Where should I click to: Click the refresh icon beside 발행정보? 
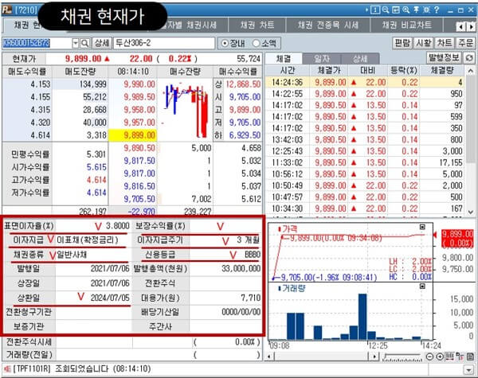[x=469, y=58]
